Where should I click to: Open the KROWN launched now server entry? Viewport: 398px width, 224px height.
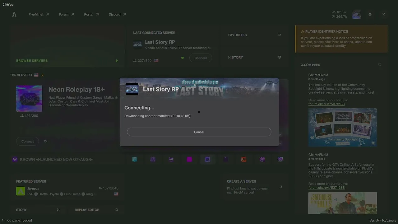click(x=56, y=159)
